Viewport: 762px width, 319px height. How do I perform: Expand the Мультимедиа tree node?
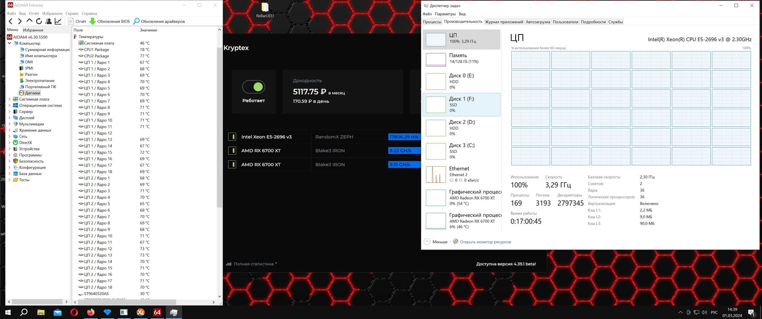click(x=10, y=124)
